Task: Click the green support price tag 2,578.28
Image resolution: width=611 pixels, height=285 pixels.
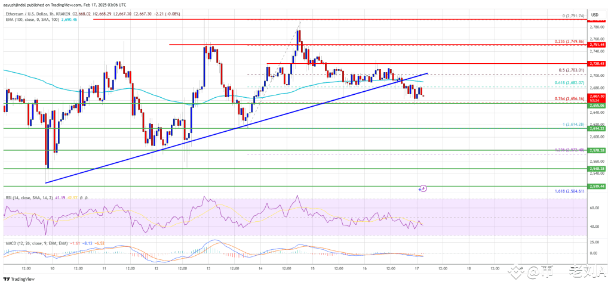Action: pos(597,150)
